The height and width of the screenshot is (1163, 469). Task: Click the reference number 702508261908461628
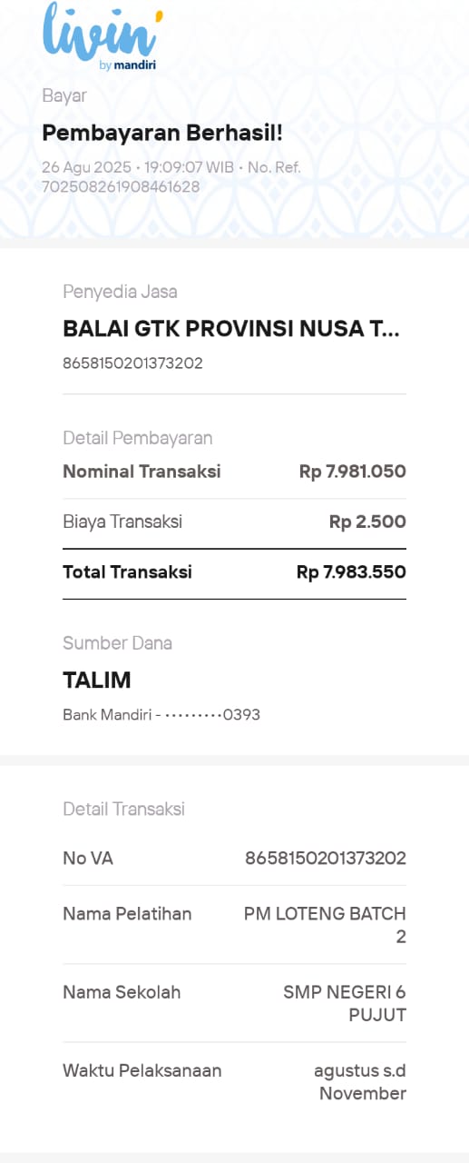(x=121, y=187)
